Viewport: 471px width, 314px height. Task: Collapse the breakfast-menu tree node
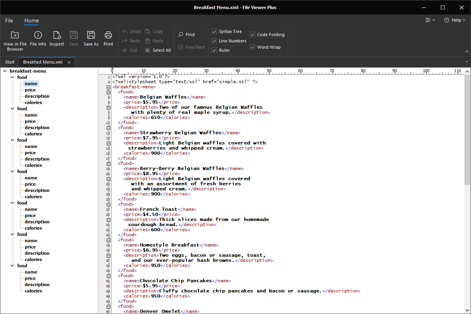5,71
